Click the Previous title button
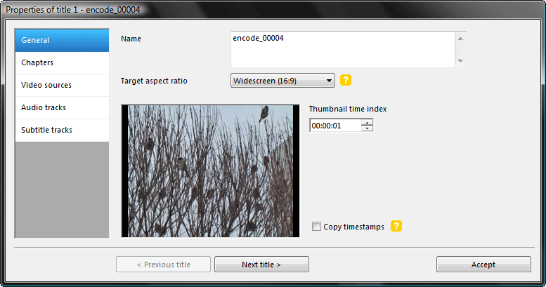Screen dimensions: 546x287 163,265
